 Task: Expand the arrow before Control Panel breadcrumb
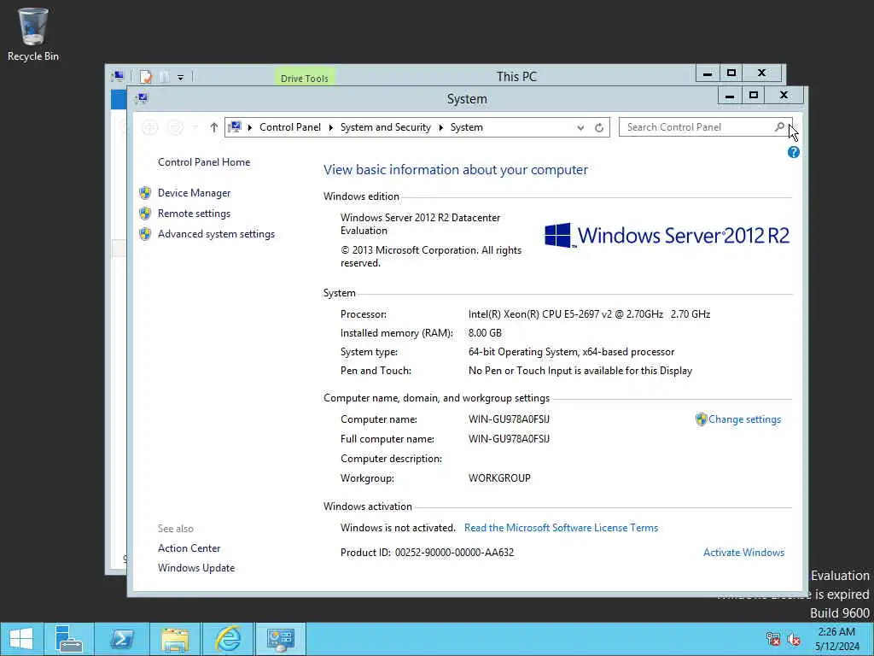point(250,128)
